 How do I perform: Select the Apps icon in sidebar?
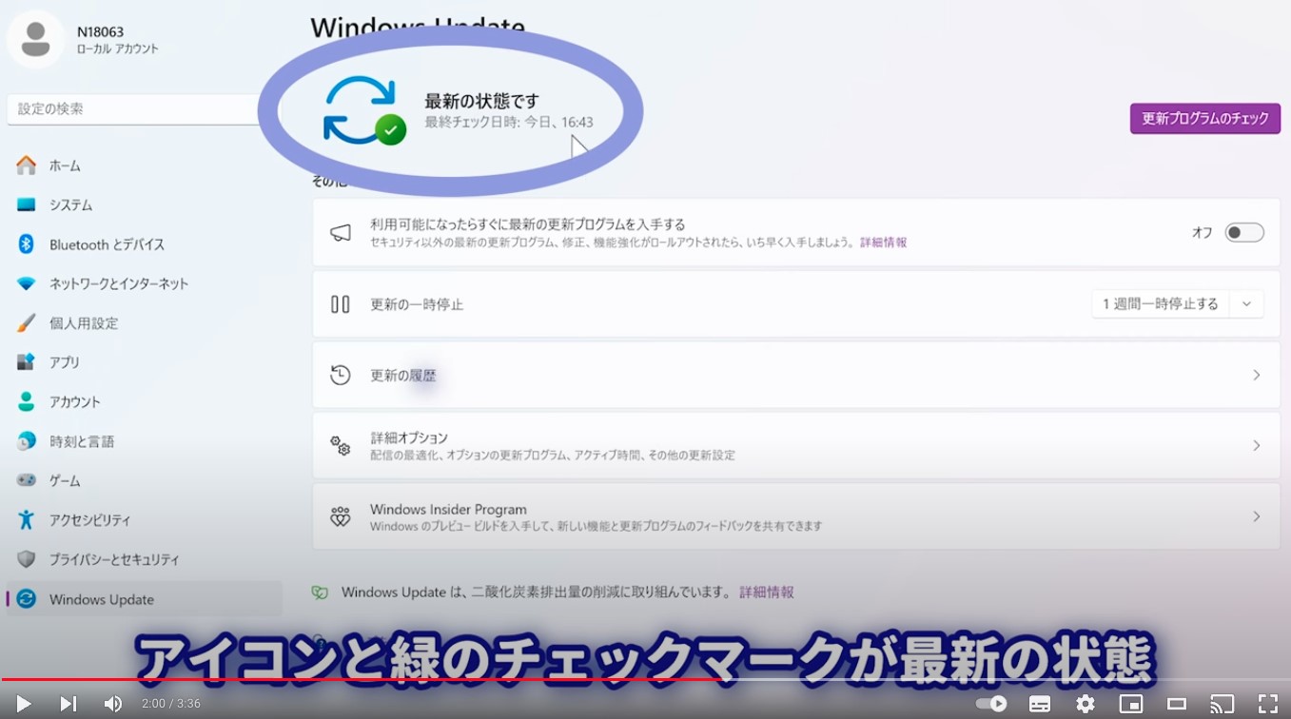27,362
